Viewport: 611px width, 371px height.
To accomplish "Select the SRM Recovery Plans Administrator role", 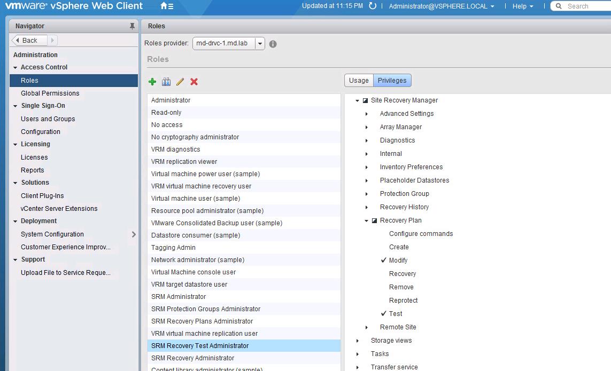I will coord(244,321).
